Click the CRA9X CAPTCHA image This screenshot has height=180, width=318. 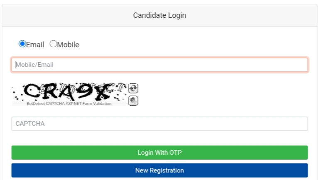tap(69, 92)
